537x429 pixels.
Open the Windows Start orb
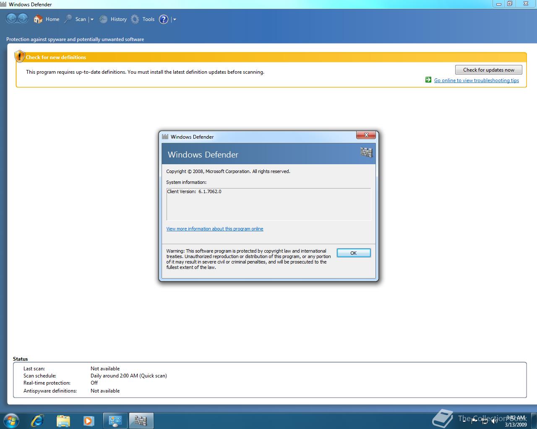11,421
